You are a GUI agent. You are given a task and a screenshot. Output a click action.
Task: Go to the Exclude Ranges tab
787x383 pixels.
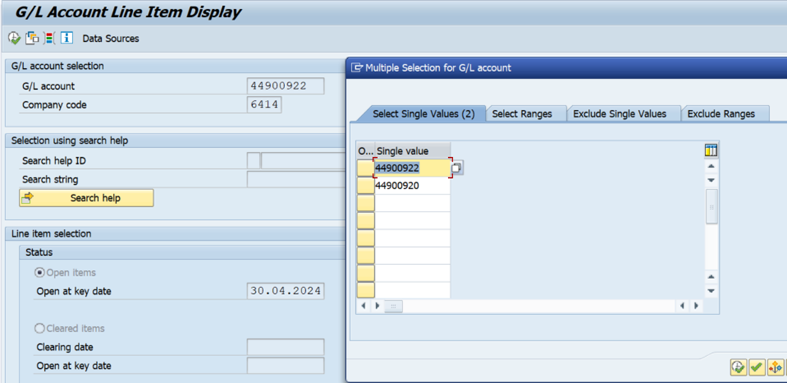(x=720, y=114)
